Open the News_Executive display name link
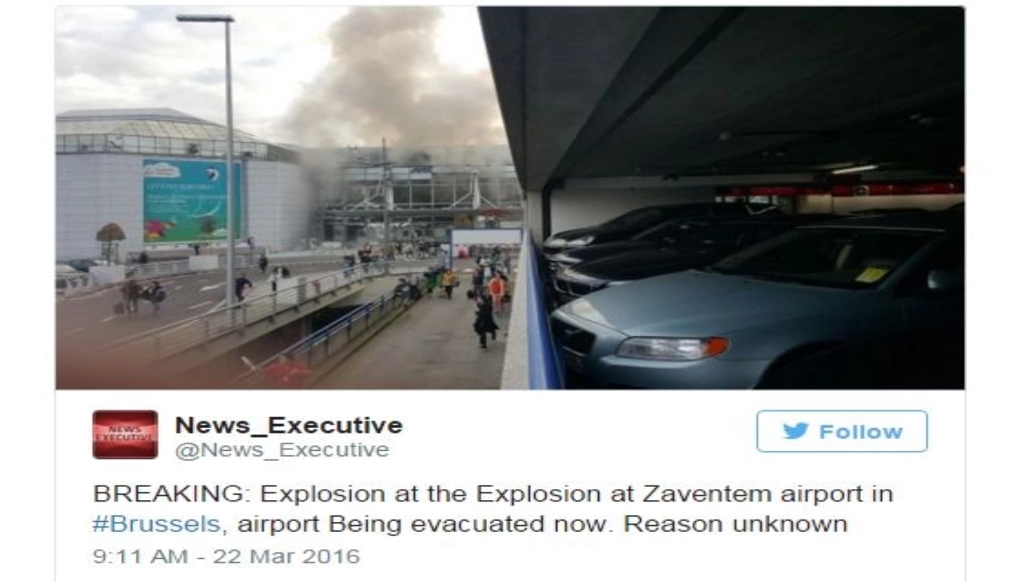The image size is (1035, 582). click(x=289, y=425)
